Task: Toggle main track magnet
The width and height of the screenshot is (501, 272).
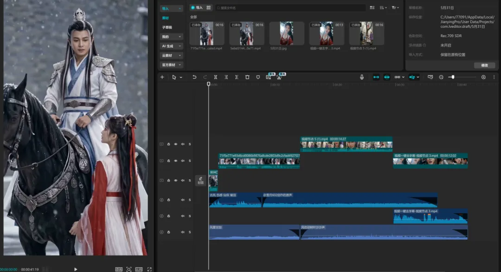Action: pos(376,77)
